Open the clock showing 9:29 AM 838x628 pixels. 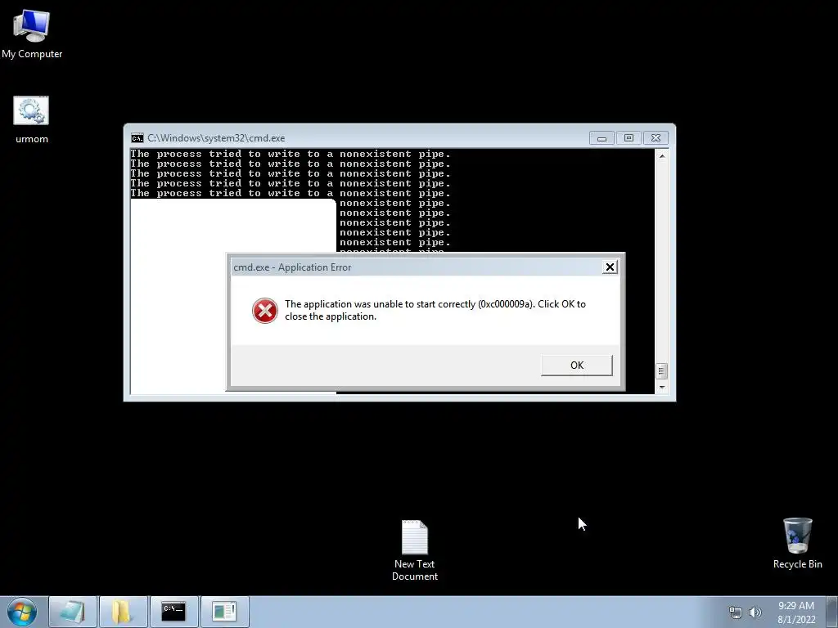(x=796, y=612)
